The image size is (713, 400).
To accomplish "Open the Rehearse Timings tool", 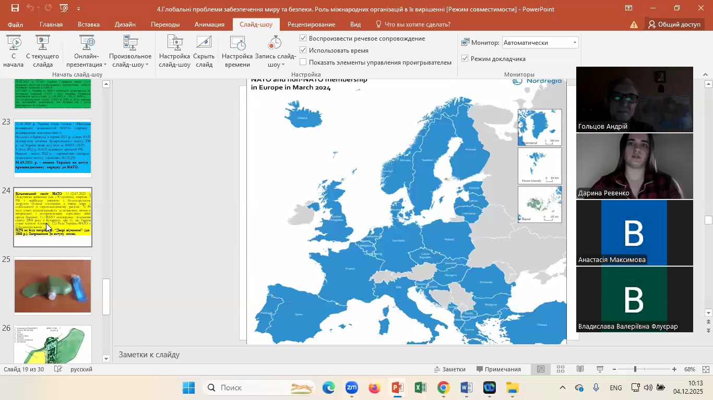I will [x=237, y=51].
